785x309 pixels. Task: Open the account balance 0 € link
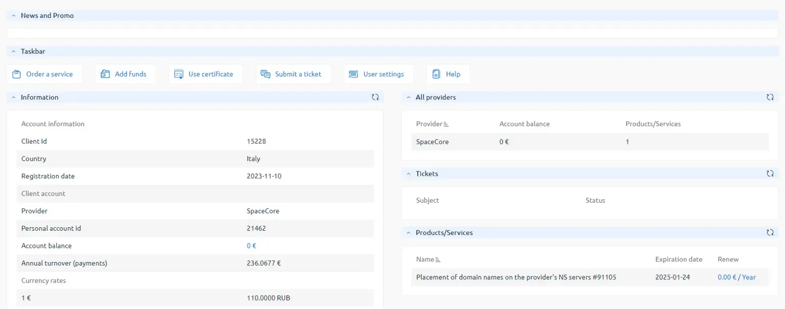pos(251,246)
